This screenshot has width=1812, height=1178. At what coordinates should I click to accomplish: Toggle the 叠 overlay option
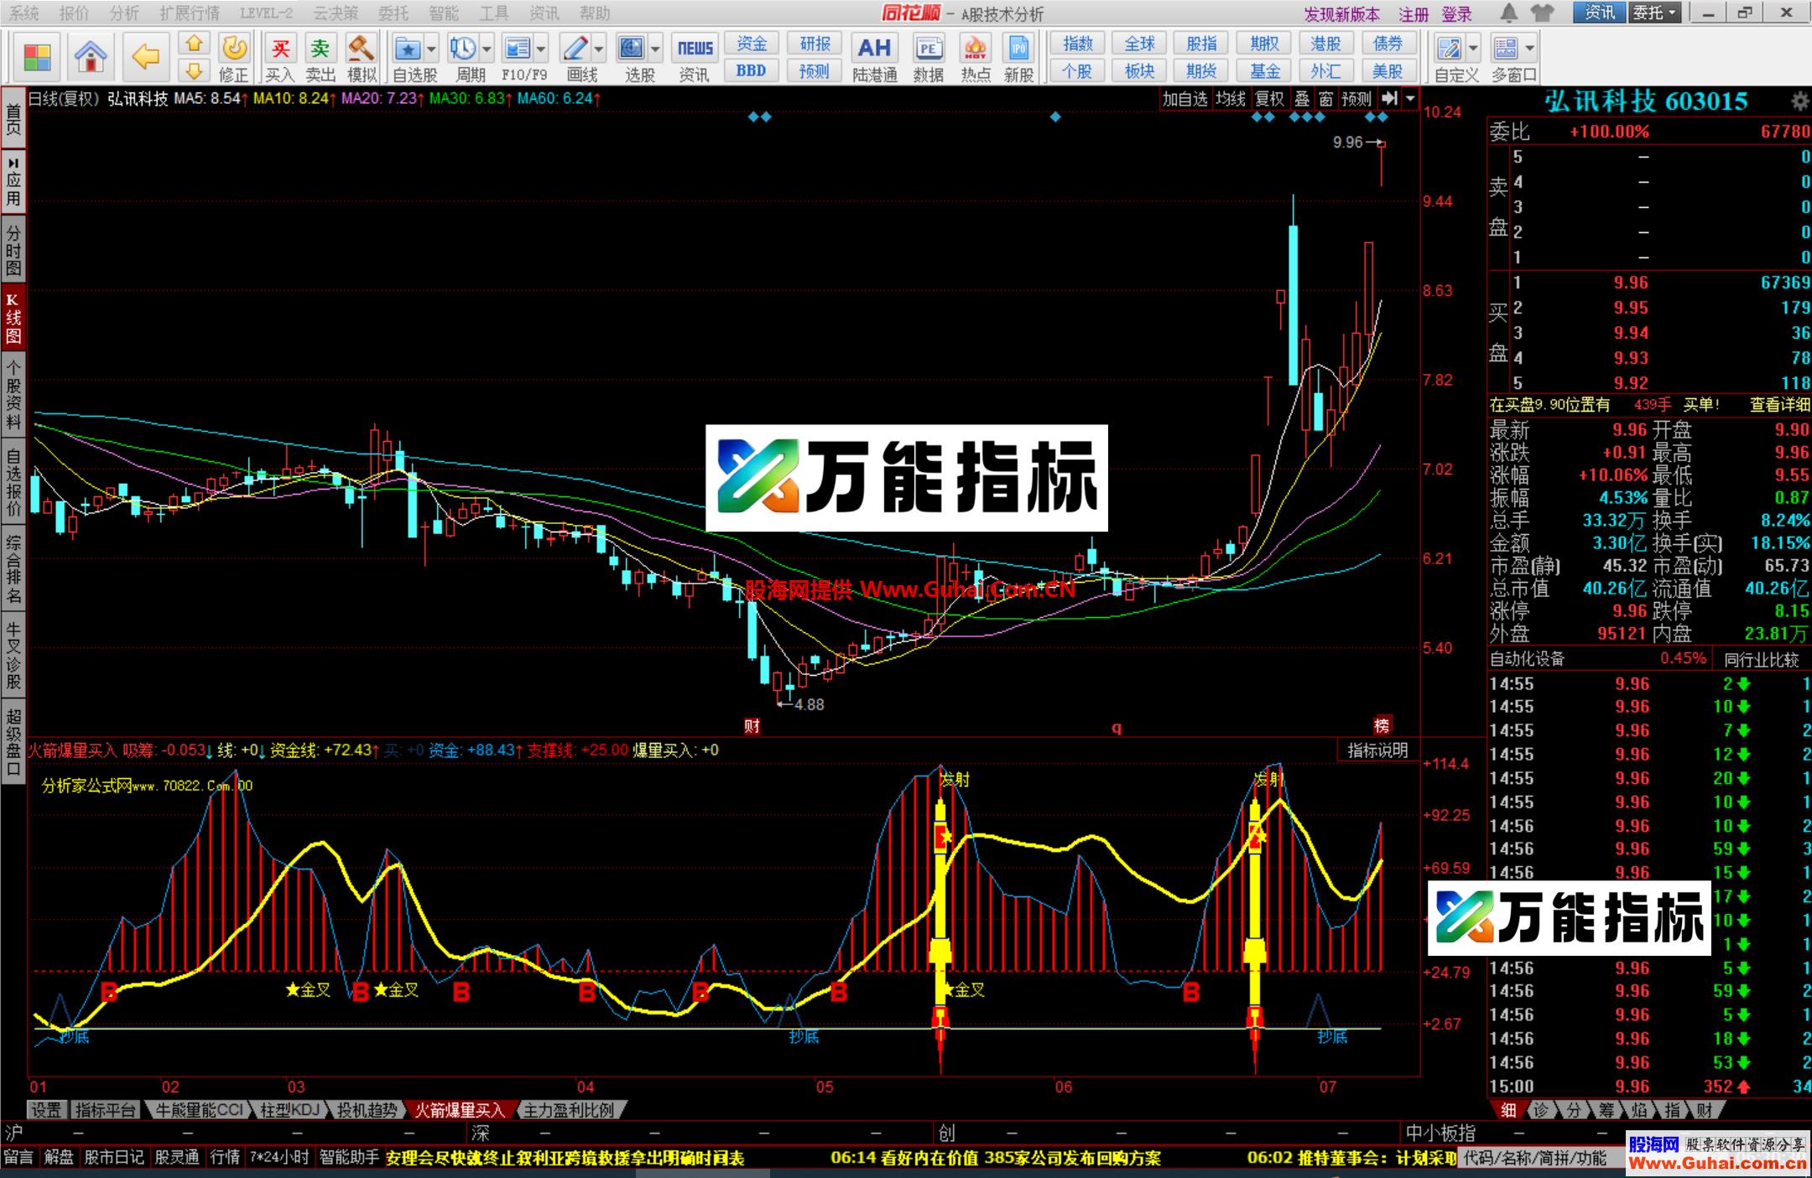point(1301,98)
